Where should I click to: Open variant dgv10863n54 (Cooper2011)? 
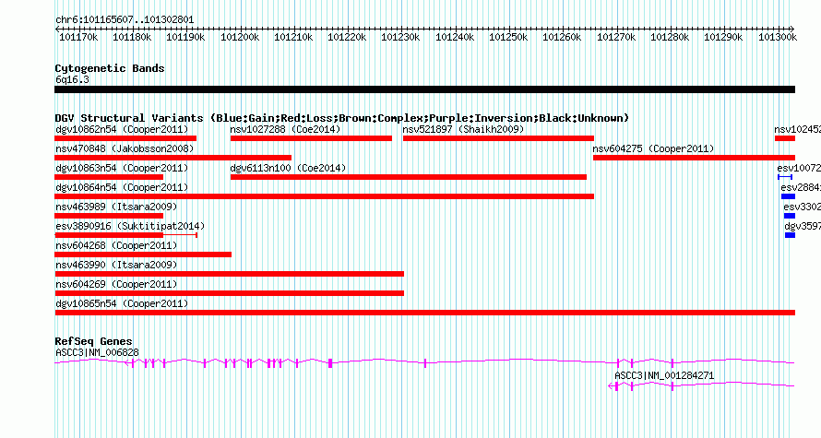click(x=122, y=168)
